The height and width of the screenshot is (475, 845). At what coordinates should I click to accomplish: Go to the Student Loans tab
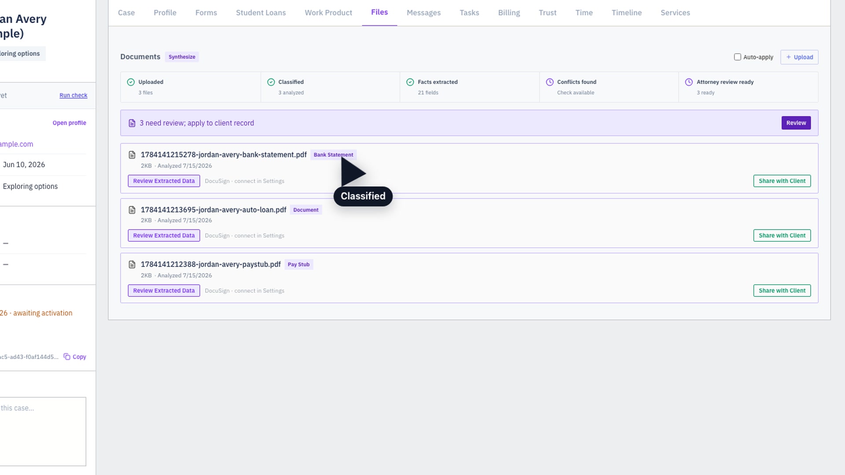(x=261, y=13)
